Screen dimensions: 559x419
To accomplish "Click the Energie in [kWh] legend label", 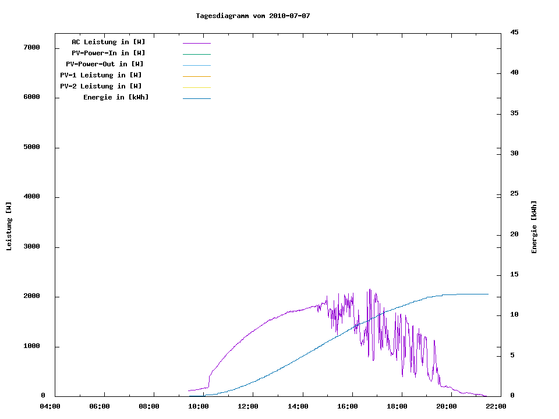I will click(x=116, y=97).
